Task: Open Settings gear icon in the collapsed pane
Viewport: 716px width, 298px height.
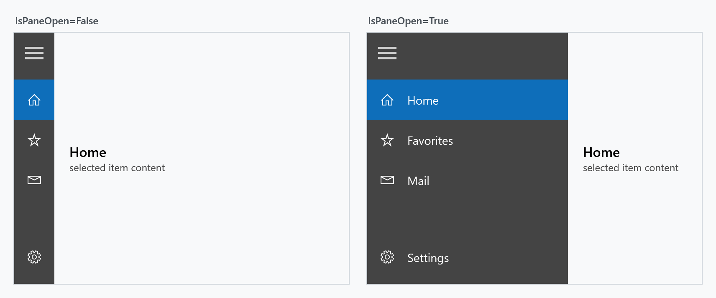Action: 34,257
